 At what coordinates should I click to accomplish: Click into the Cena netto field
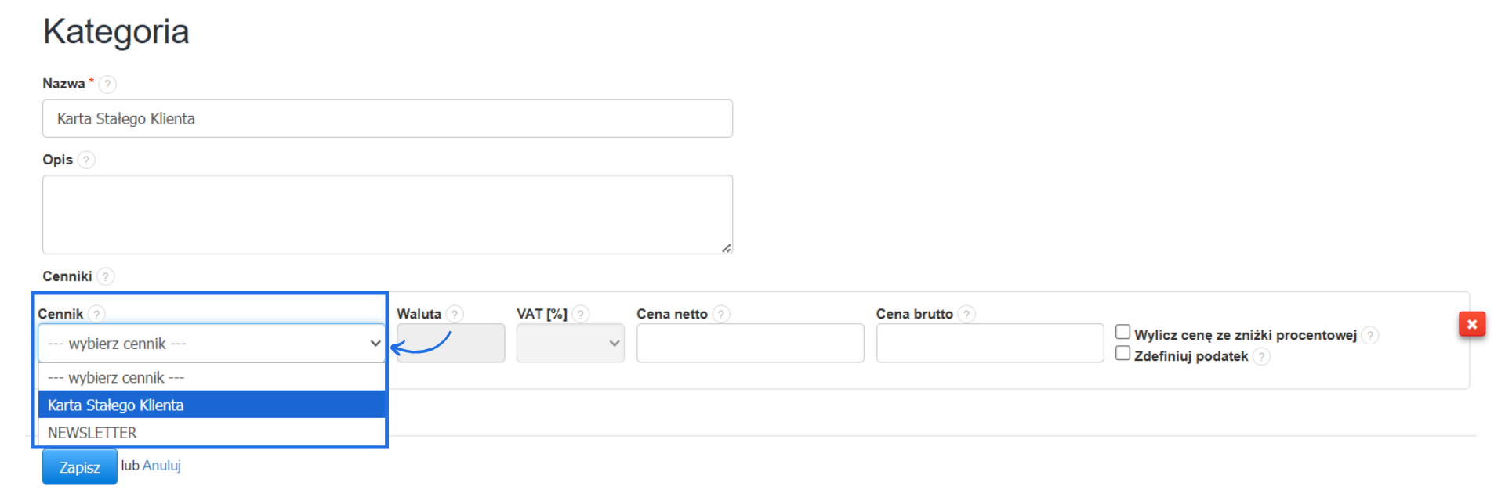(x=750, y=344)
